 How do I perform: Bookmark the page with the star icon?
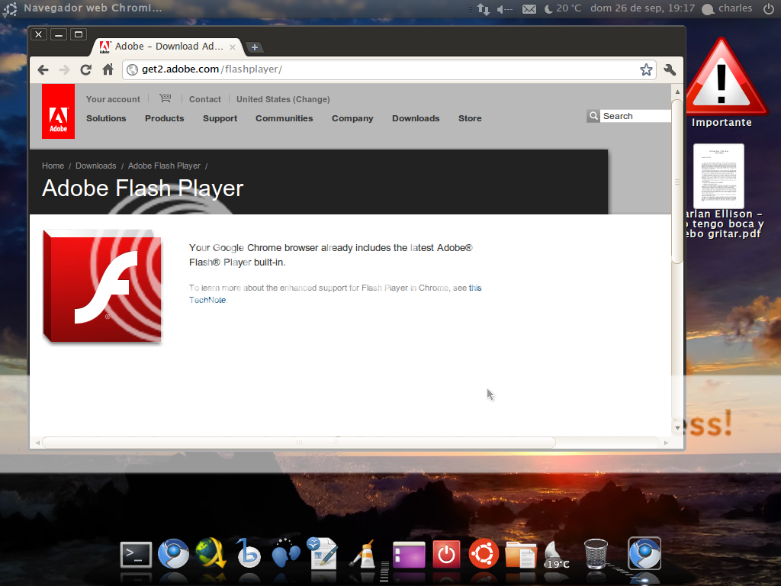pos(646,69)
